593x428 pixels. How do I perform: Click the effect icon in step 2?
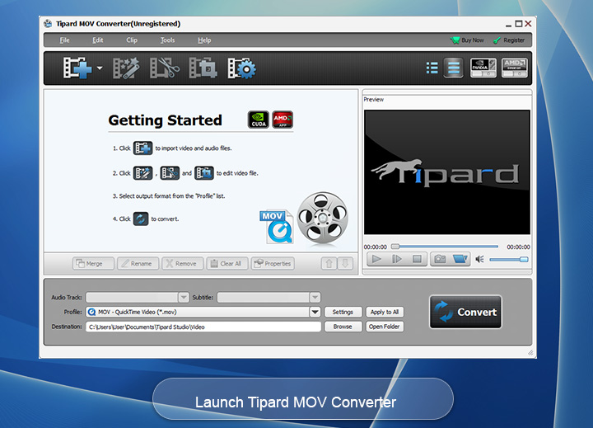pos(142,173)
